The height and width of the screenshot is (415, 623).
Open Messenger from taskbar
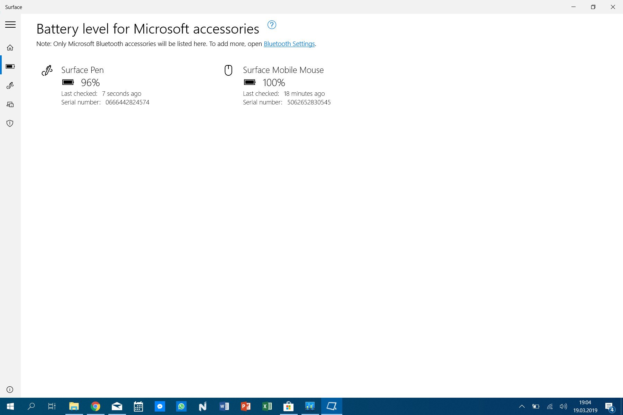point(160,406)
